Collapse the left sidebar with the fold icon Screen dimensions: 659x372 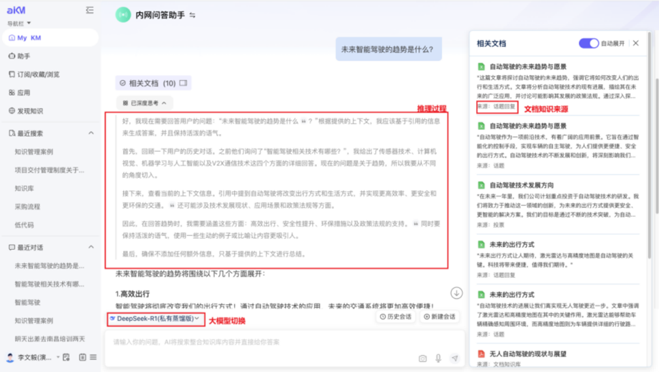pos(90,10)
